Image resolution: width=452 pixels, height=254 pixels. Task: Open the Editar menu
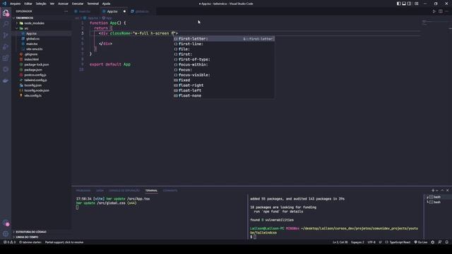pyautogui.click(x=28, y=4)
